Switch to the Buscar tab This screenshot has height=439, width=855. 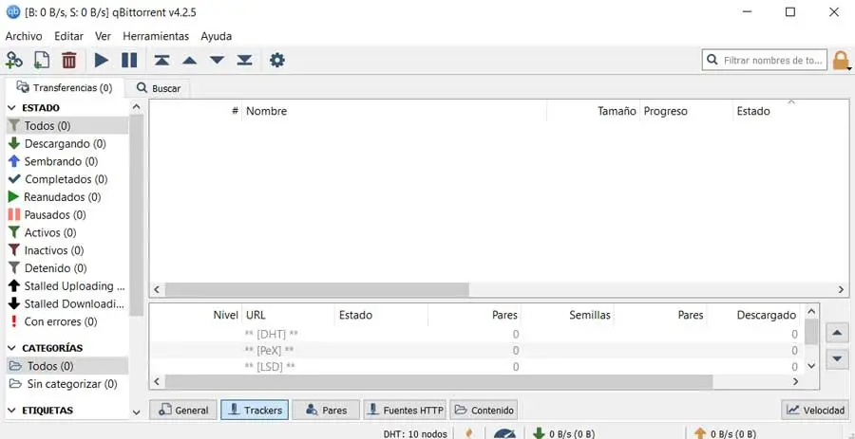(158, 88)
